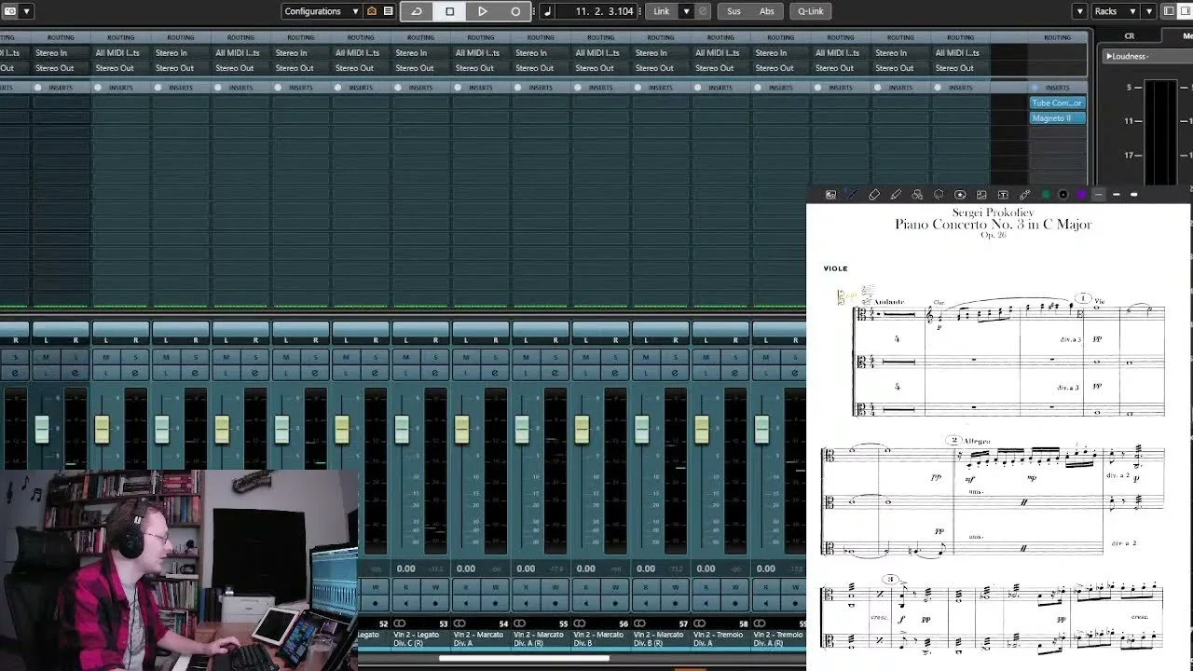Viewport: 1193px width, 671px height.
Task: Enable Q-Link in the mixer toolbar
Action: pos(809,10)
